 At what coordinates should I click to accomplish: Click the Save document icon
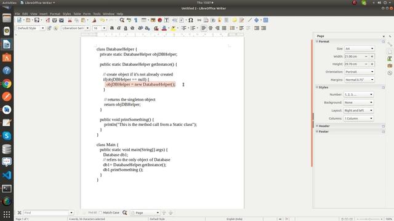point(37,20)
